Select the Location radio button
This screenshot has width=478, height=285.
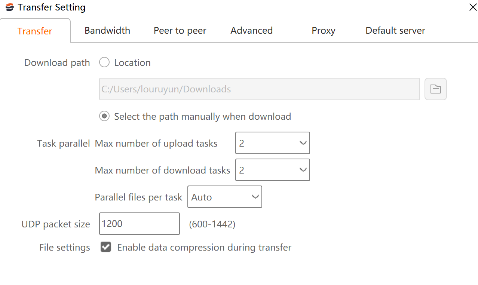pyautogui.click(x=104, y=62)
